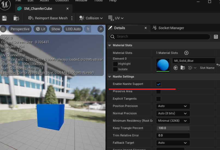Expand the material options chevron
The width and height of the screenshot is (220, 150).
coord(195,68)
